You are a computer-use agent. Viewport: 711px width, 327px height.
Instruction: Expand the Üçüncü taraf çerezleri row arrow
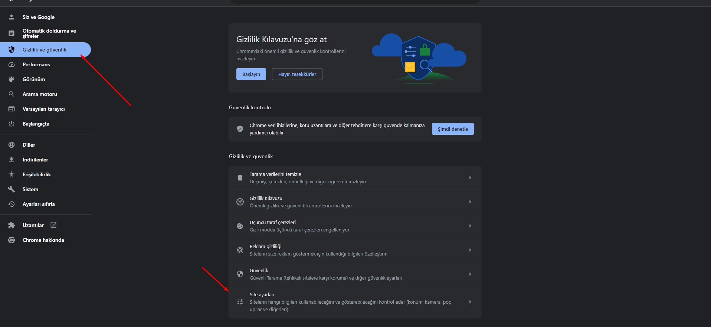click(x=470, y=226)
